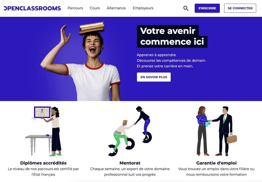Open the search magnifier icon
Screen dimensions: 262x182
click(x=186, y=8)
